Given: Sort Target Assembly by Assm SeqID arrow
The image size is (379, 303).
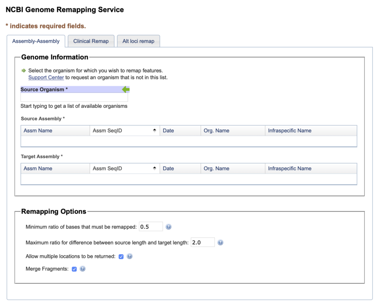Looking at the screenshot, I should tap(155, 168).
